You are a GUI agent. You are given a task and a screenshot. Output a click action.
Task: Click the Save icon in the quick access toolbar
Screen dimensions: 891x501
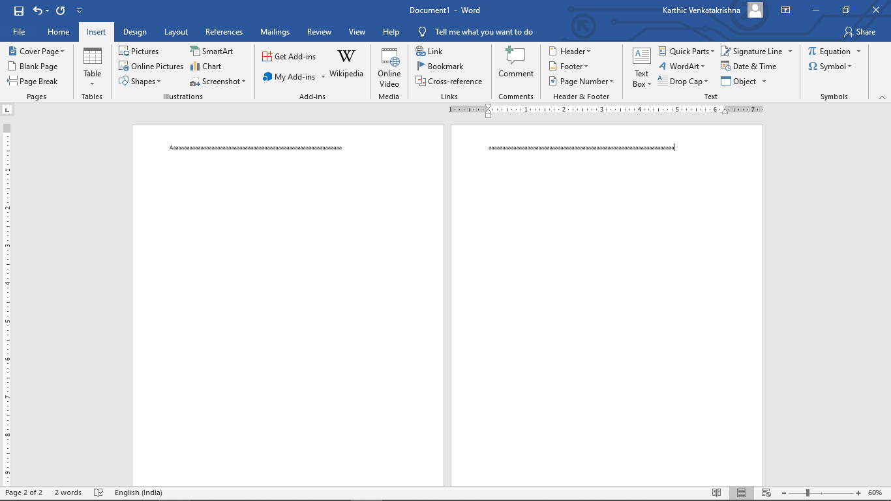click(19, 10)
